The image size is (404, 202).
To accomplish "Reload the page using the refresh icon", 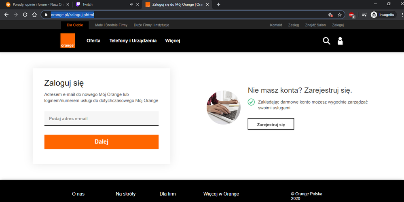I will point(25,15).
